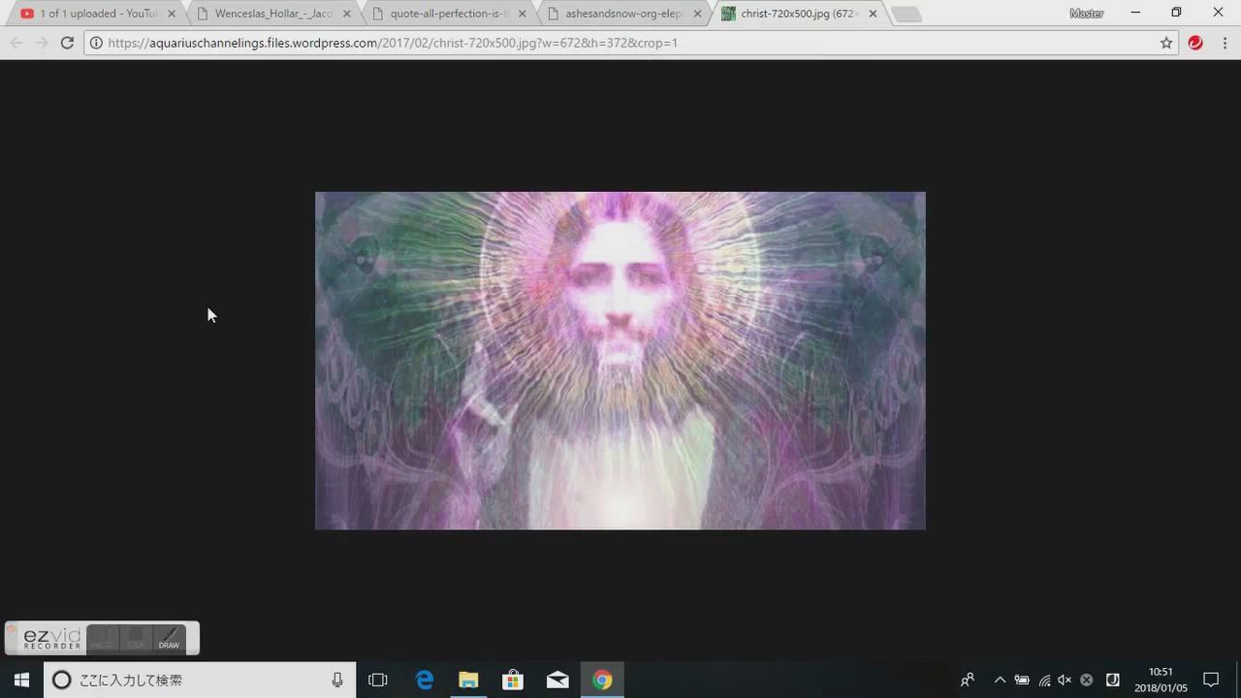Click the red extension icon beside the star
This screenshot has height=698, width=1241.
[x=1195, y=43]
